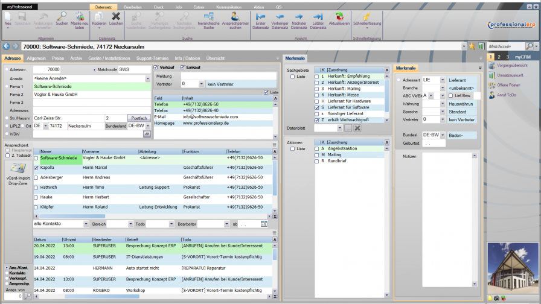Uncheck the Verkauf checkbox
Image resolution: width=541 pixels, height=304 pixels.
(156, 68)
